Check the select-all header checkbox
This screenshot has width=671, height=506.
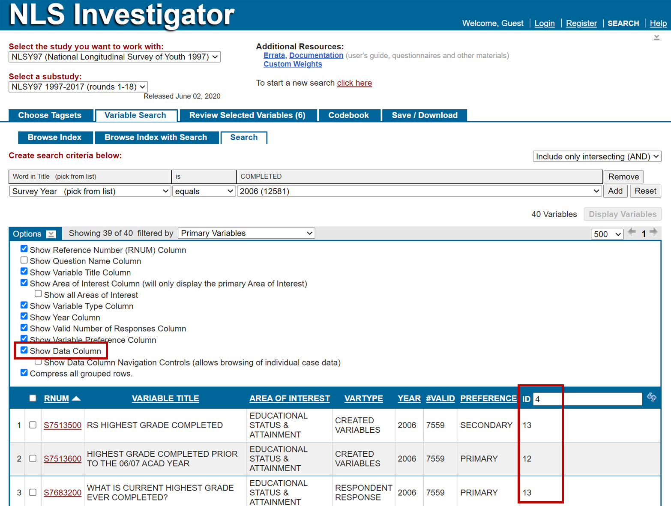coord(33,398)
